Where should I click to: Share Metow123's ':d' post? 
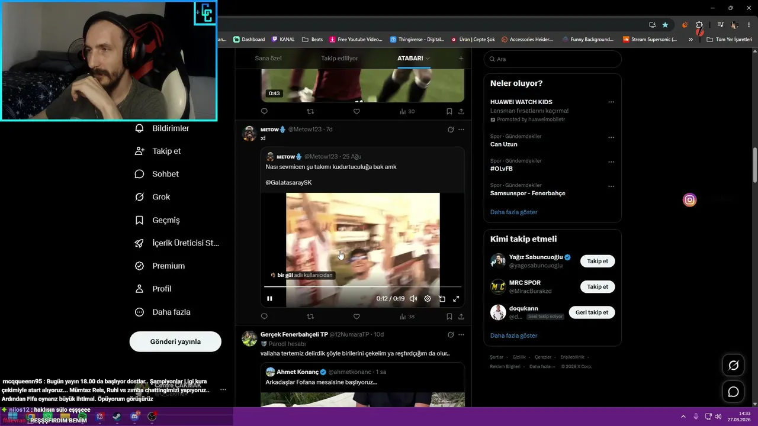pyautogui.click(x=461, y=317)
